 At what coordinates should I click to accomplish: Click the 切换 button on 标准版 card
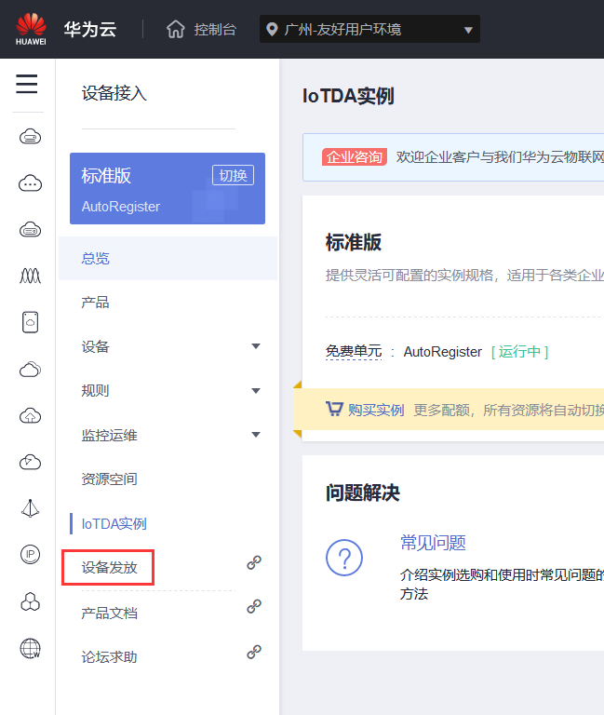[233, 175]
